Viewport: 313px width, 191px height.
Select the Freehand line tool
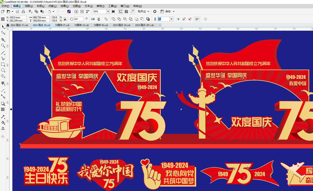pyautogui.click(x=3, y=53)
